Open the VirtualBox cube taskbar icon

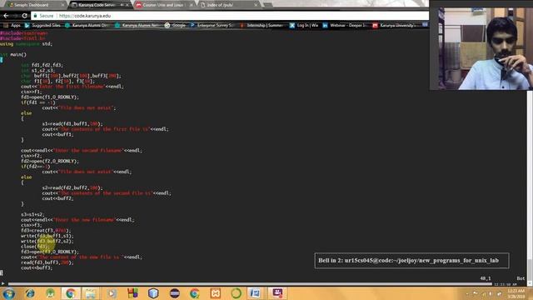click(x=153, y=293)
